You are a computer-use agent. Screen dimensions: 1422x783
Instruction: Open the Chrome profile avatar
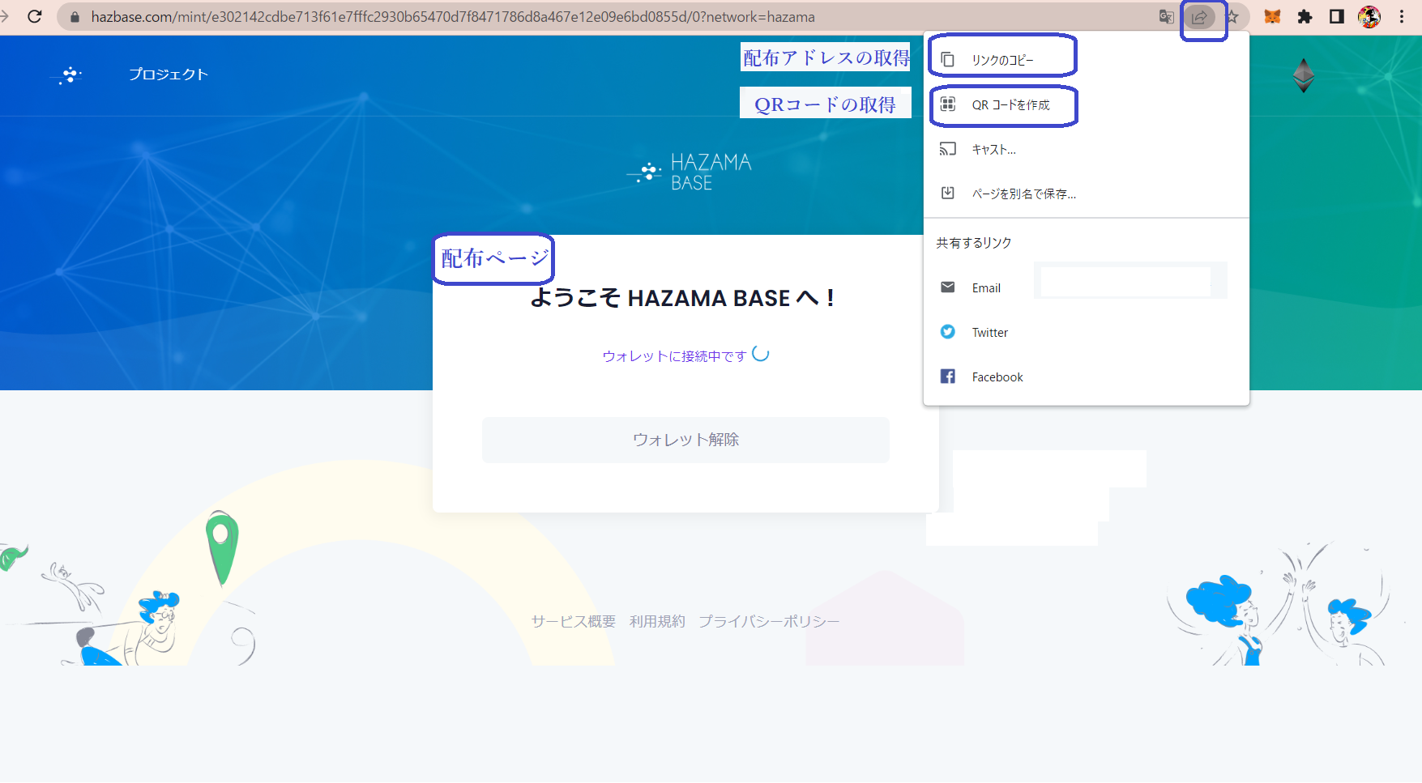[1369, 16]
